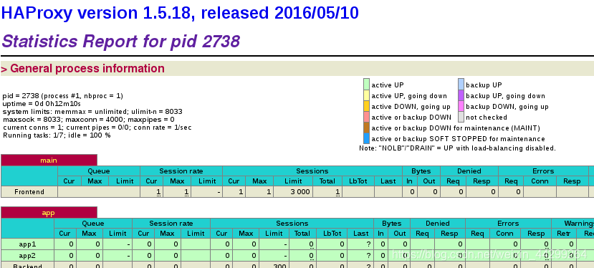This screenshot has height=268, width=594.
Task: Click the NOLB/DRAIN note text
Action: click(x=457, y=148)
